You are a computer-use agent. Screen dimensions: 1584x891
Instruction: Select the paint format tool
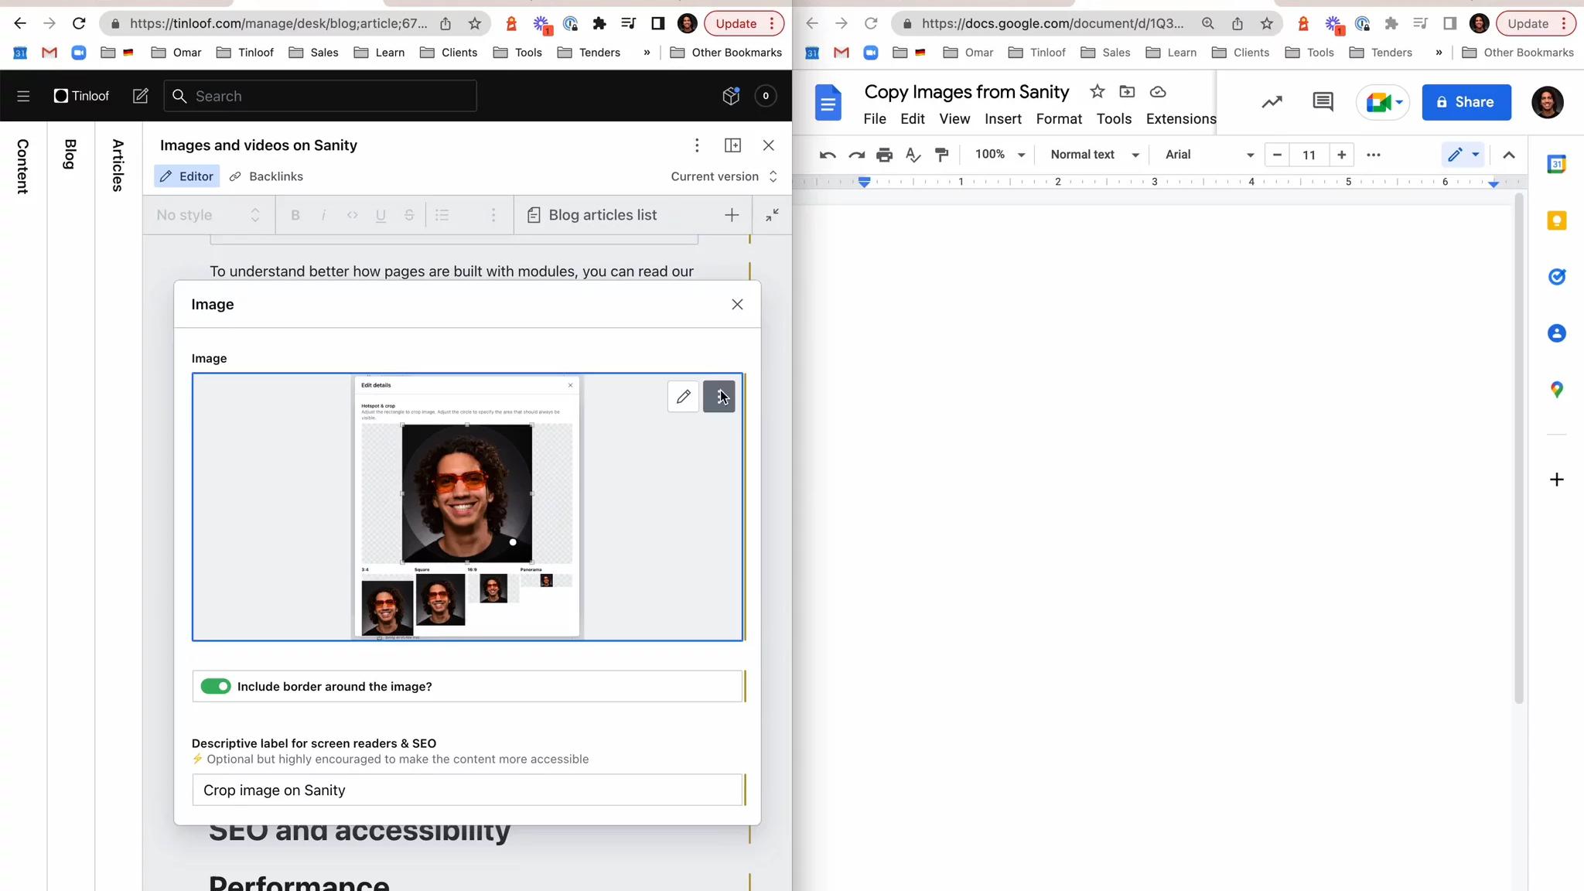coord(941,155)
